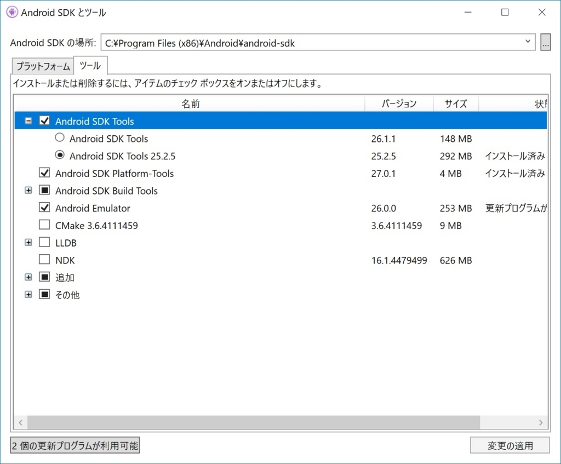This screenshot has height=464, width=561.
Task: Click the 27.0.1 version cell
Action: click(383, 174)
